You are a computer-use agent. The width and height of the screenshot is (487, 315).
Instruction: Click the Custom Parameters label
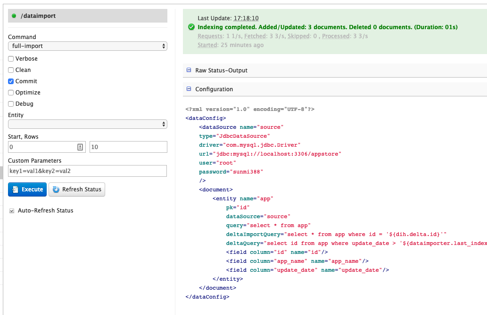[35, 161]
